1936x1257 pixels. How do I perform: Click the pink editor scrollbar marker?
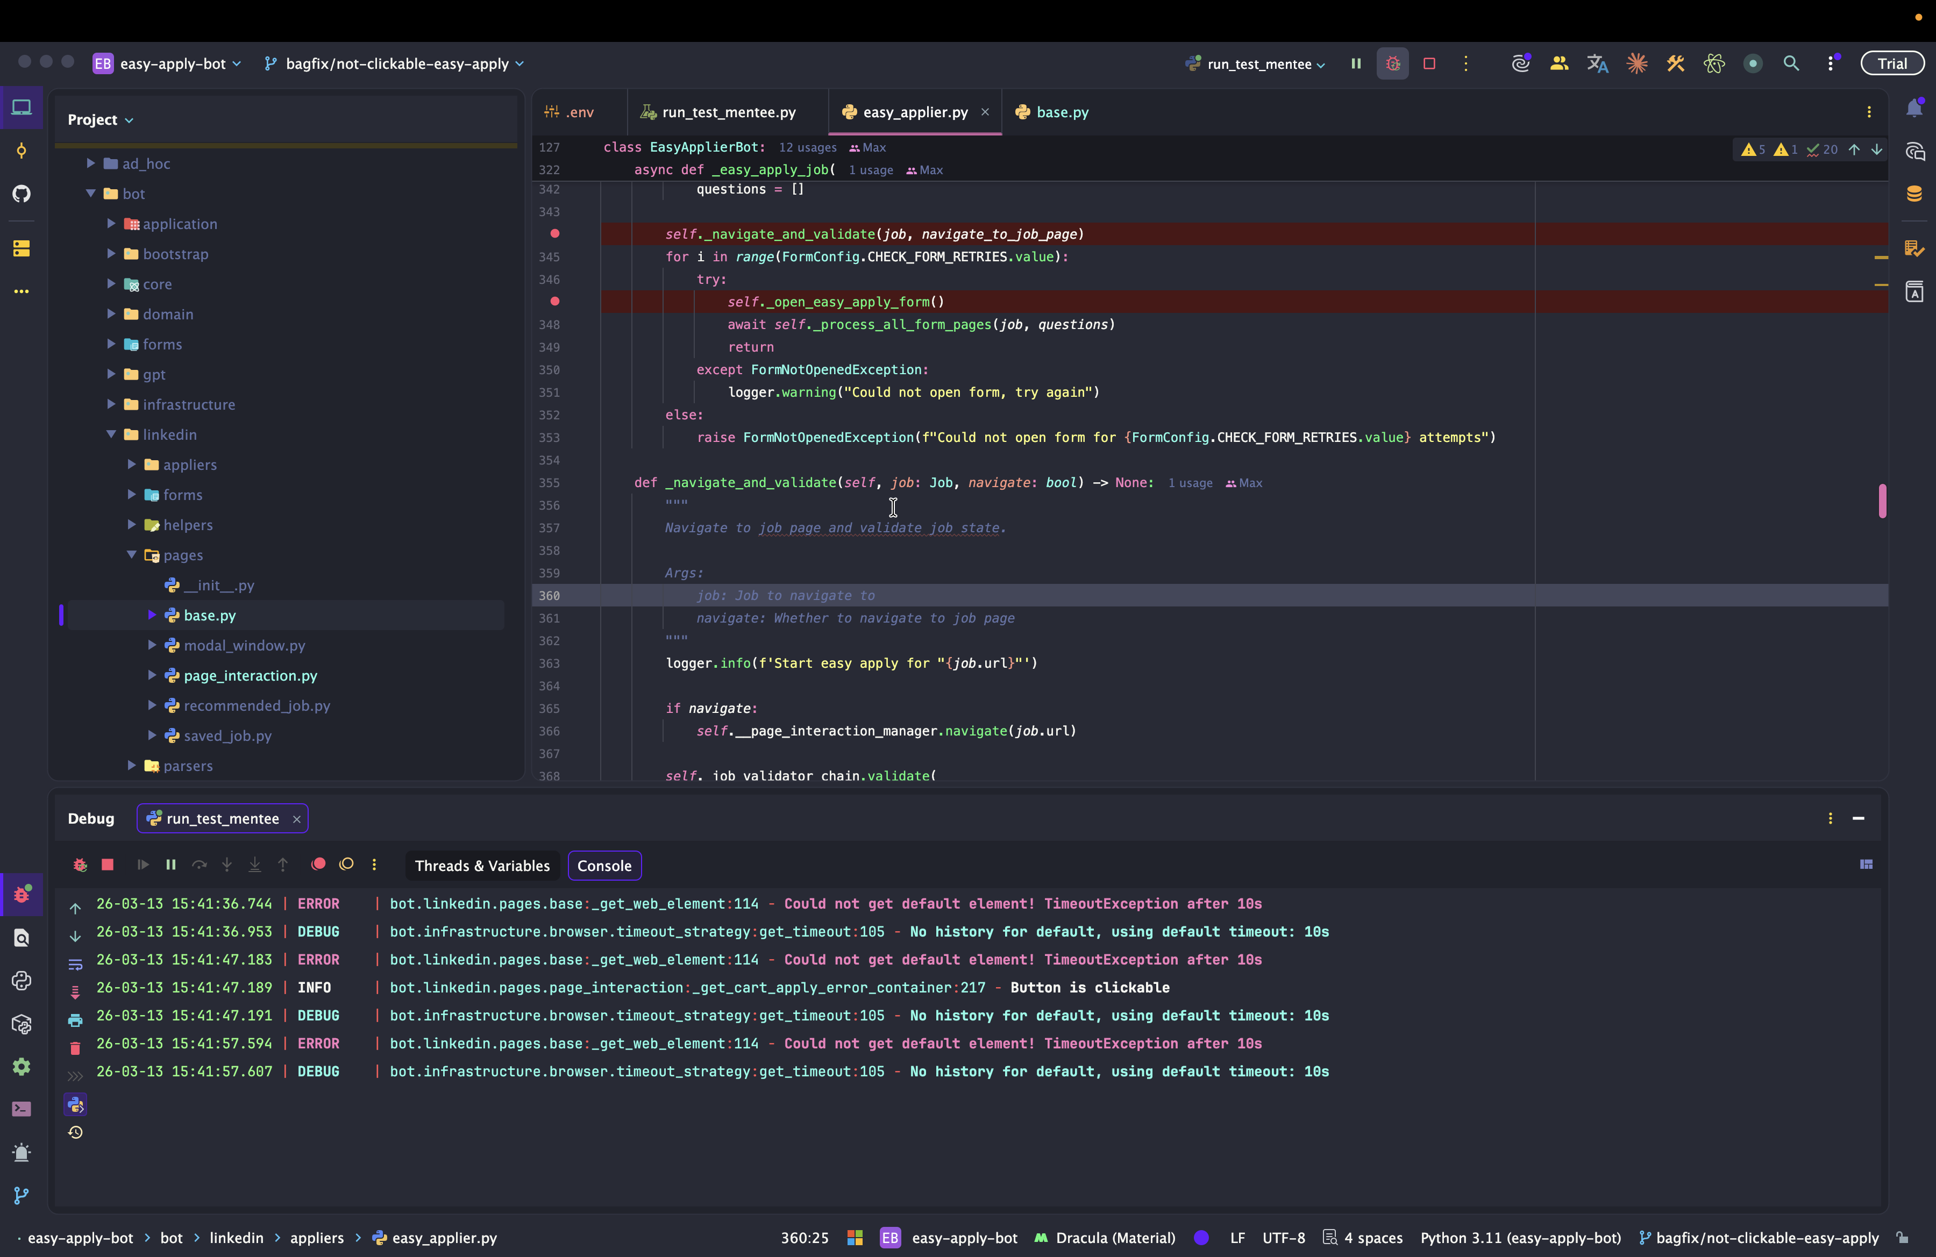[x=1882, y=501]
